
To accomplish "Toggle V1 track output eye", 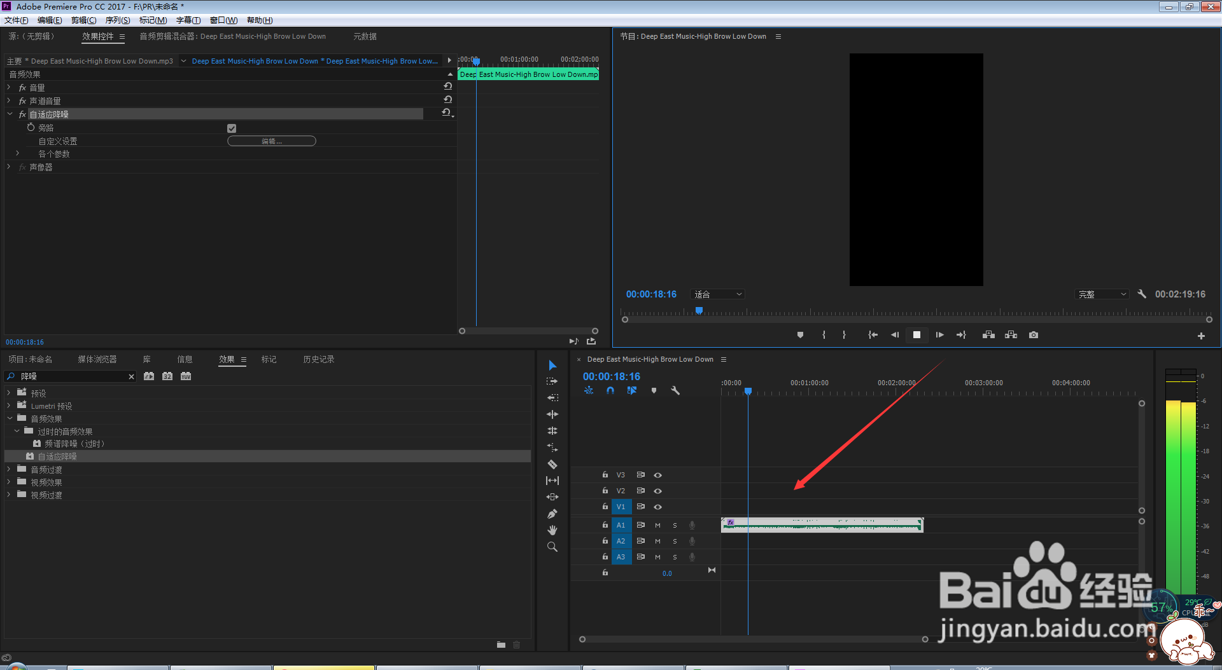I will pos(658,507).
